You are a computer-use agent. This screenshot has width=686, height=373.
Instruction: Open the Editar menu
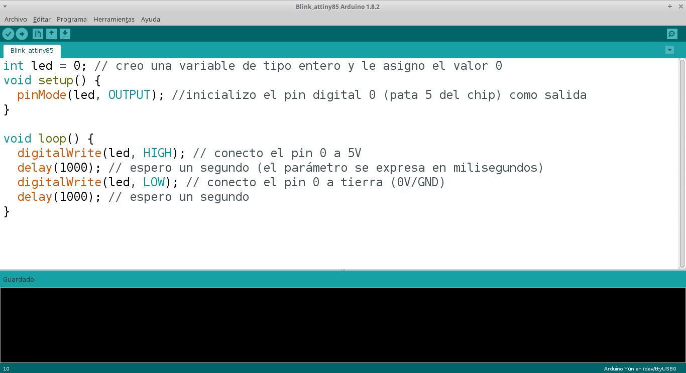[42, 19]
